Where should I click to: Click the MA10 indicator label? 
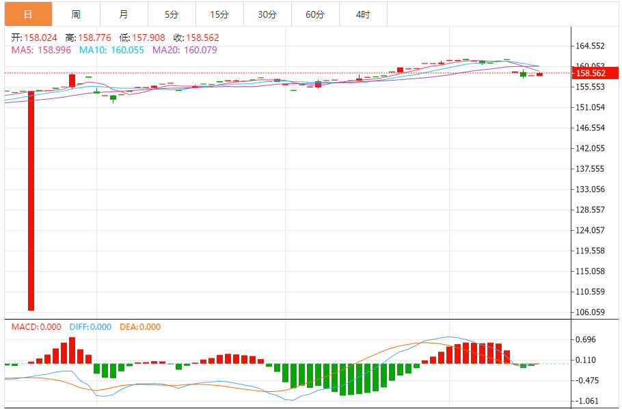click(111, 50)
